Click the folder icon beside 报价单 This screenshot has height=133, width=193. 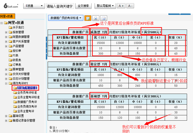[10, 51]
